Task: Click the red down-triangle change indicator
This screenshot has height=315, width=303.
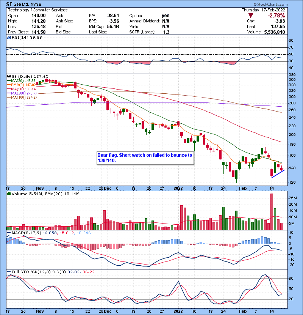Action: click(x=250, y=16)
